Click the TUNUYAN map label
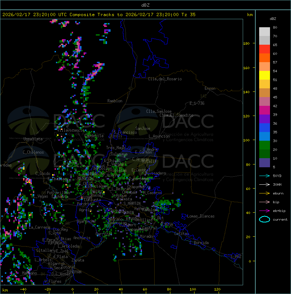 [x=74, y=272]
